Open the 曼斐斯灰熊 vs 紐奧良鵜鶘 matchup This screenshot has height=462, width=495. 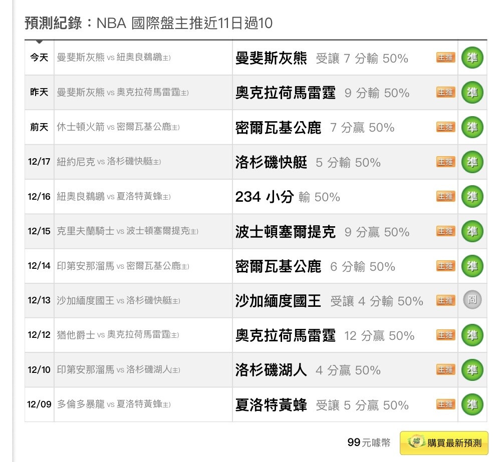tap(114, 58)
